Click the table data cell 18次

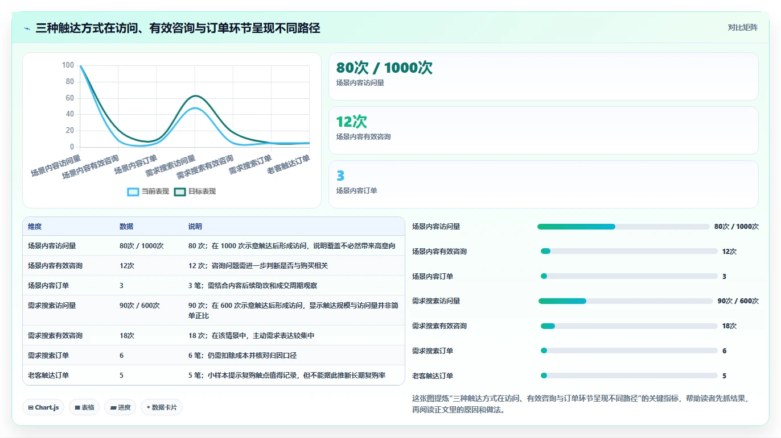[127, 336]
